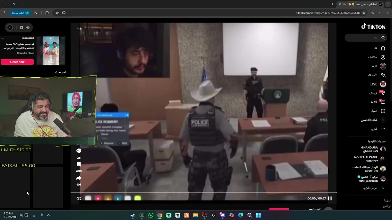
Task: Click the Kawader Store advertiser name
Action: coord(25,53)
